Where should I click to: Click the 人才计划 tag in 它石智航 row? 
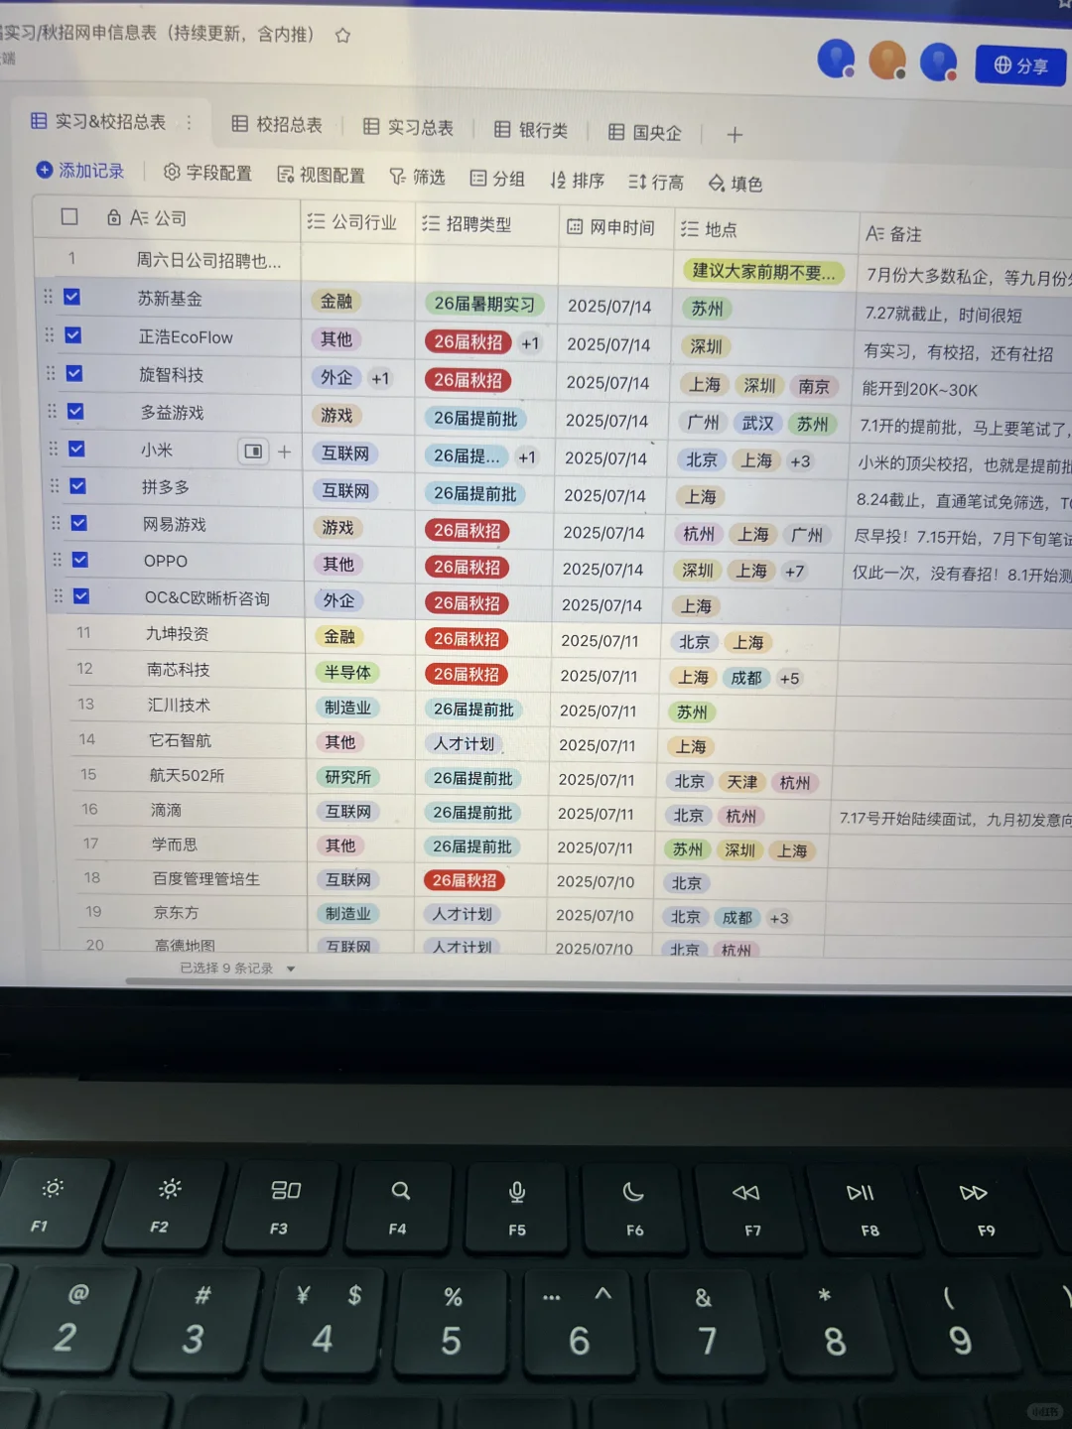tap(465, 743)
